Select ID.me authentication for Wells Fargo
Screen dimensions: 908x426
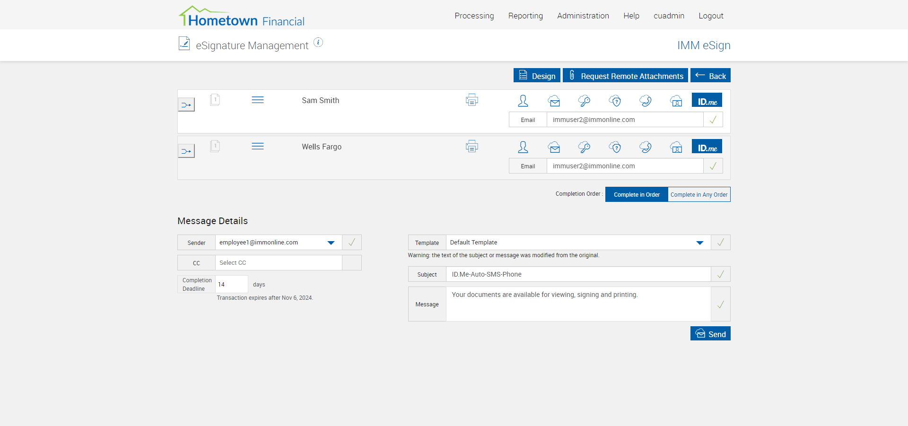pyautogui.click(x=707, y=146)
